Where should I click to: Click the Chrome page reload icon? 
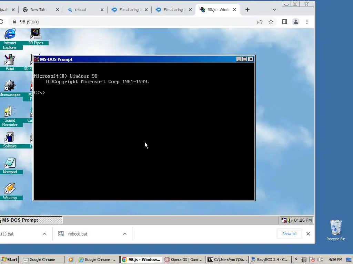tap(1, 22)
